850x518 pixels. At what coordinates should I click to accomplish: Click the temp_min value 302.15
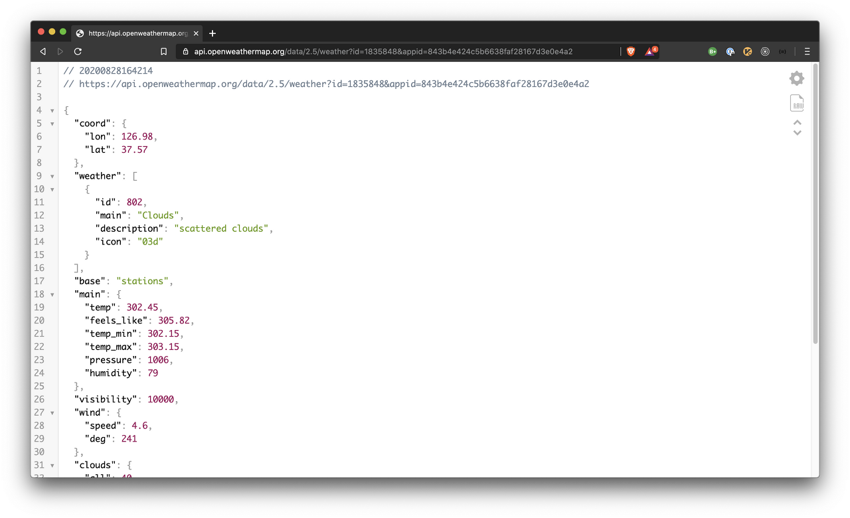pos(163,333)
